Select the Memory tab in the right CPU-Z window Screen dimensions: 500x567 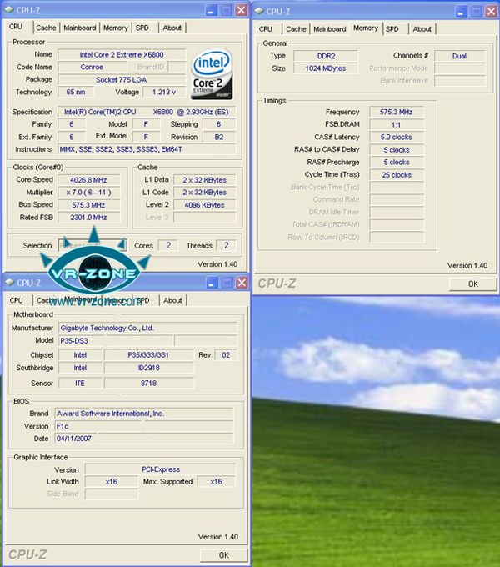coord(366,28)
